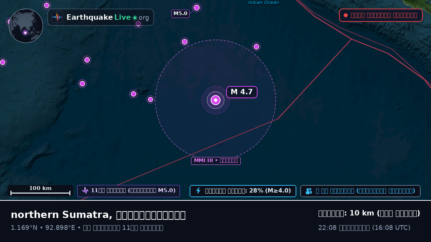Select quake marker touching dashed circle's left edge
Screen dimensions: 431x242
(150, 100)
